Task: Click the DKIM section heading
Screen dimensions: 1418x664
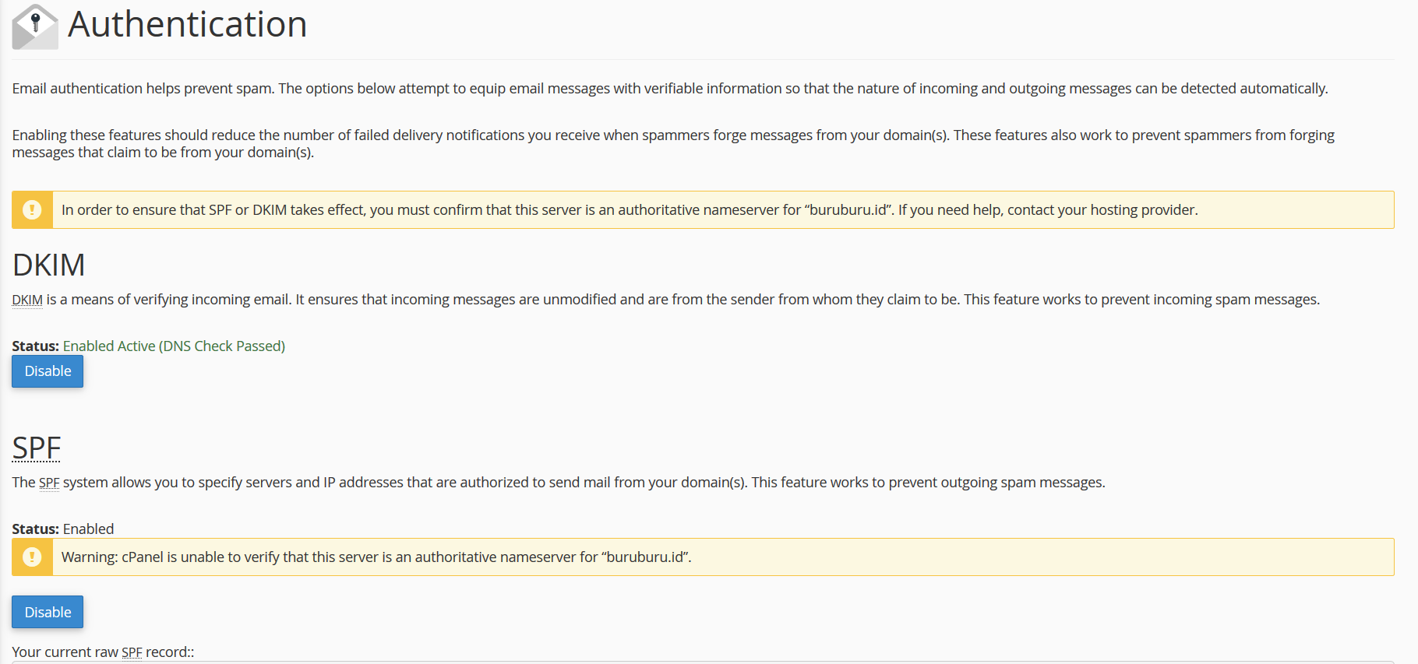Action: pos(48,265)
